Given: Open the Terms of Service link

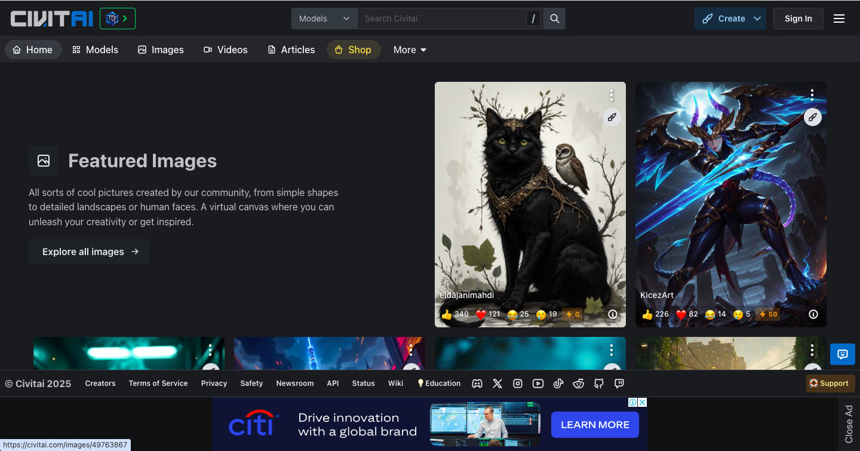Looking at the screenshot, I should [158, 383].
